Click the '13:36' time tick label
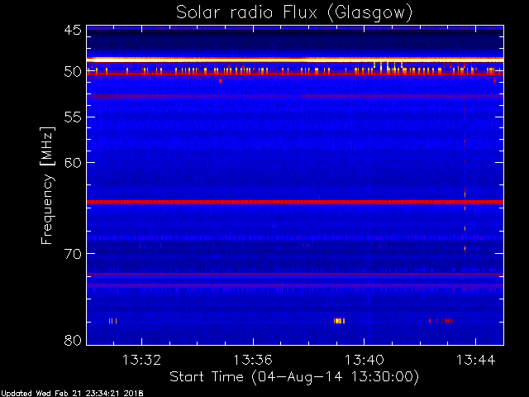529x397 pixels. point(253,360)
